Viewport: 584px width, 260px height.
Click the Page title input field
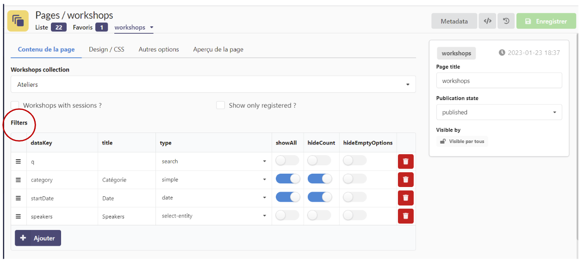point(499,81)
